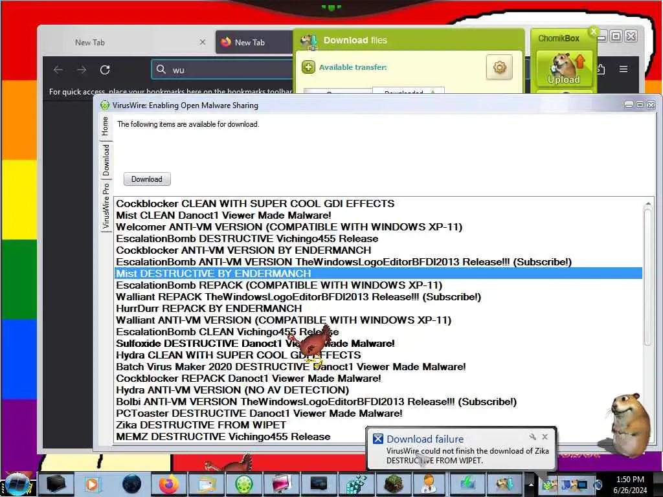Click scroll up arrow of malware list
The image size is (663, 497).
coord(647,204)
